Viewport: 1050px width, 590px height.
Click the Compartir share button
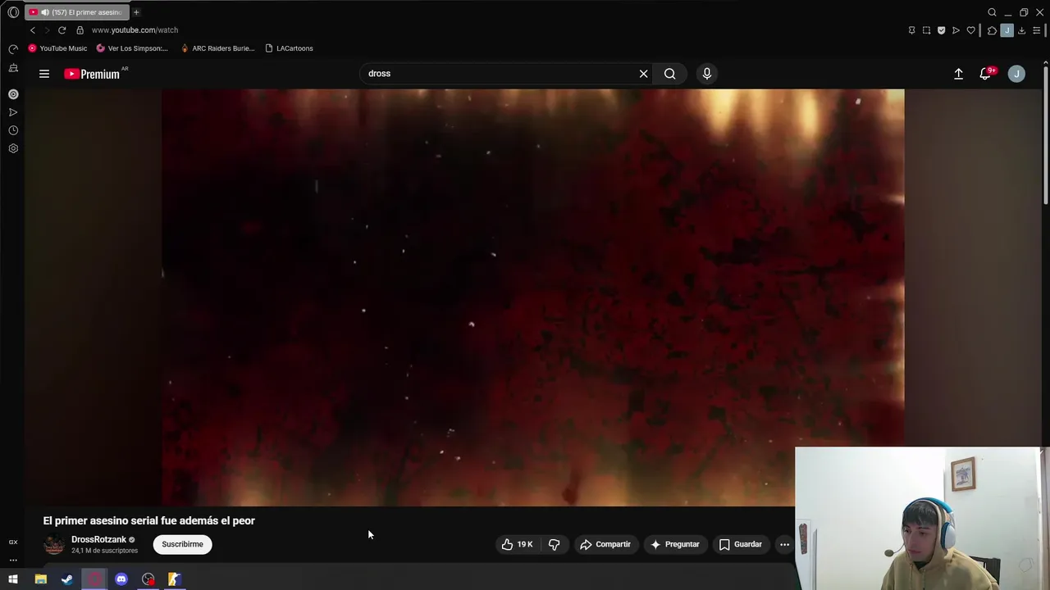coord(605,544)
